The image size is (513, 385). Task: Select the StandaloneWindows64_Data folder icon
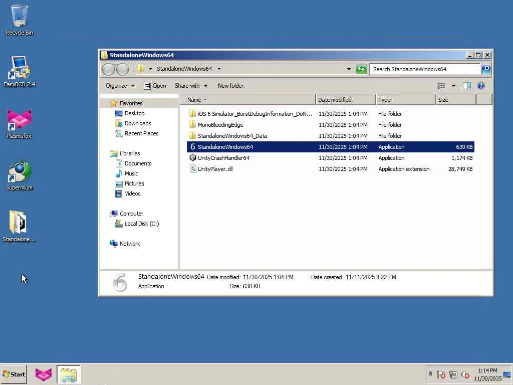[x=193, y=135]
